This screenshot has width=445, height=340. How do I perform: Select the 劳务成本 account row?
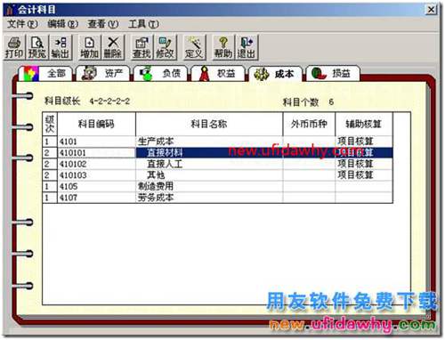(218, 198)
